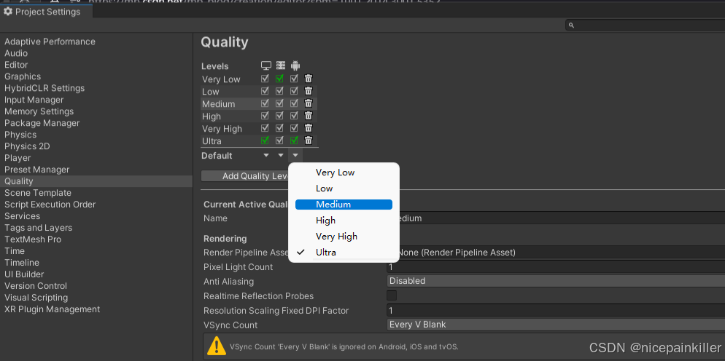Toggle Low Android platform checkbox
Screen dimensions: 725x361
point(294,91)
